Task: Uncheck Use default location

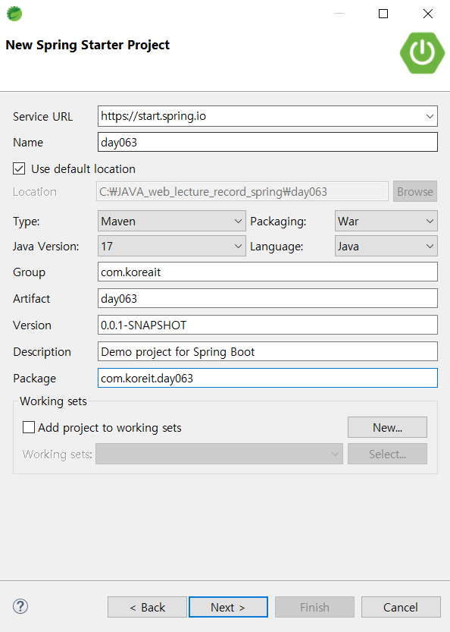Action: click(x=19, y=168)
